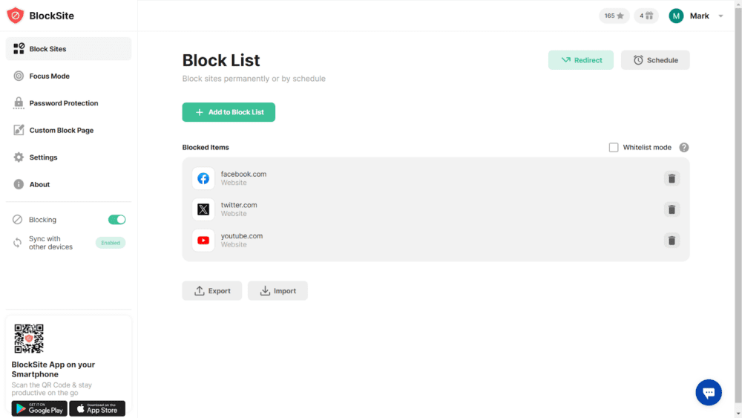Expand the Mark account dropdown arrow
The height and width of the screenshot is (418, 742).
(x=720, y=16)
